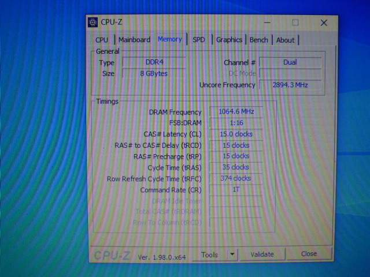Minimize the CPU-Z window
This screenshot has height=277, width=370.
coord(267,23)
